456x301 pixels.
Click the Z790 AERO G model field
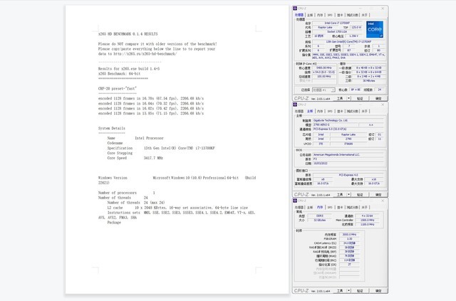coord(335,125)
